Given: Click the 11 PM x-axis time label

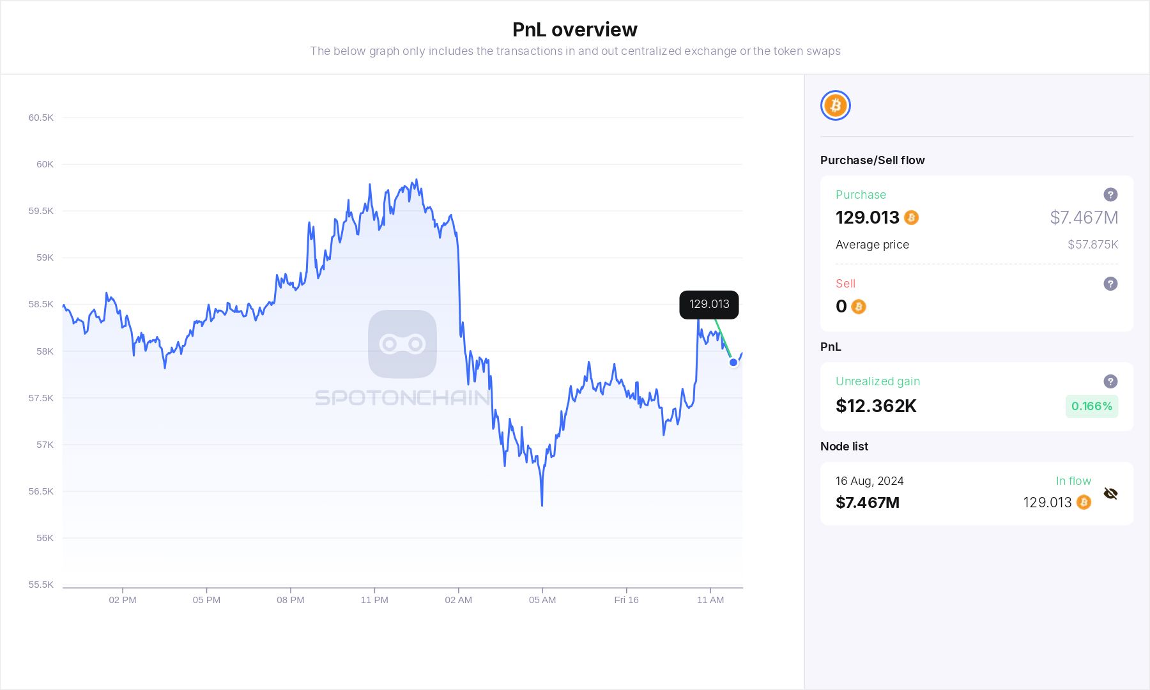Looking at the screenshot, I should pos(374,600).
